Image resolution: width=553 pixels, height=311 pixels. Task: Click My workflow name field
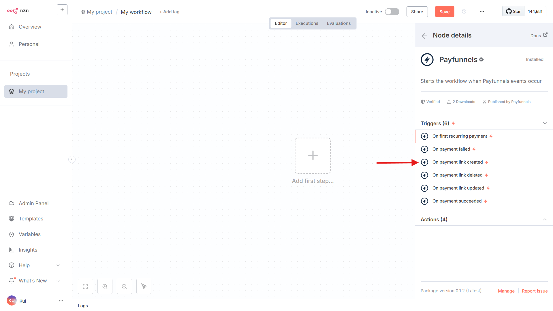pos(136,12)
